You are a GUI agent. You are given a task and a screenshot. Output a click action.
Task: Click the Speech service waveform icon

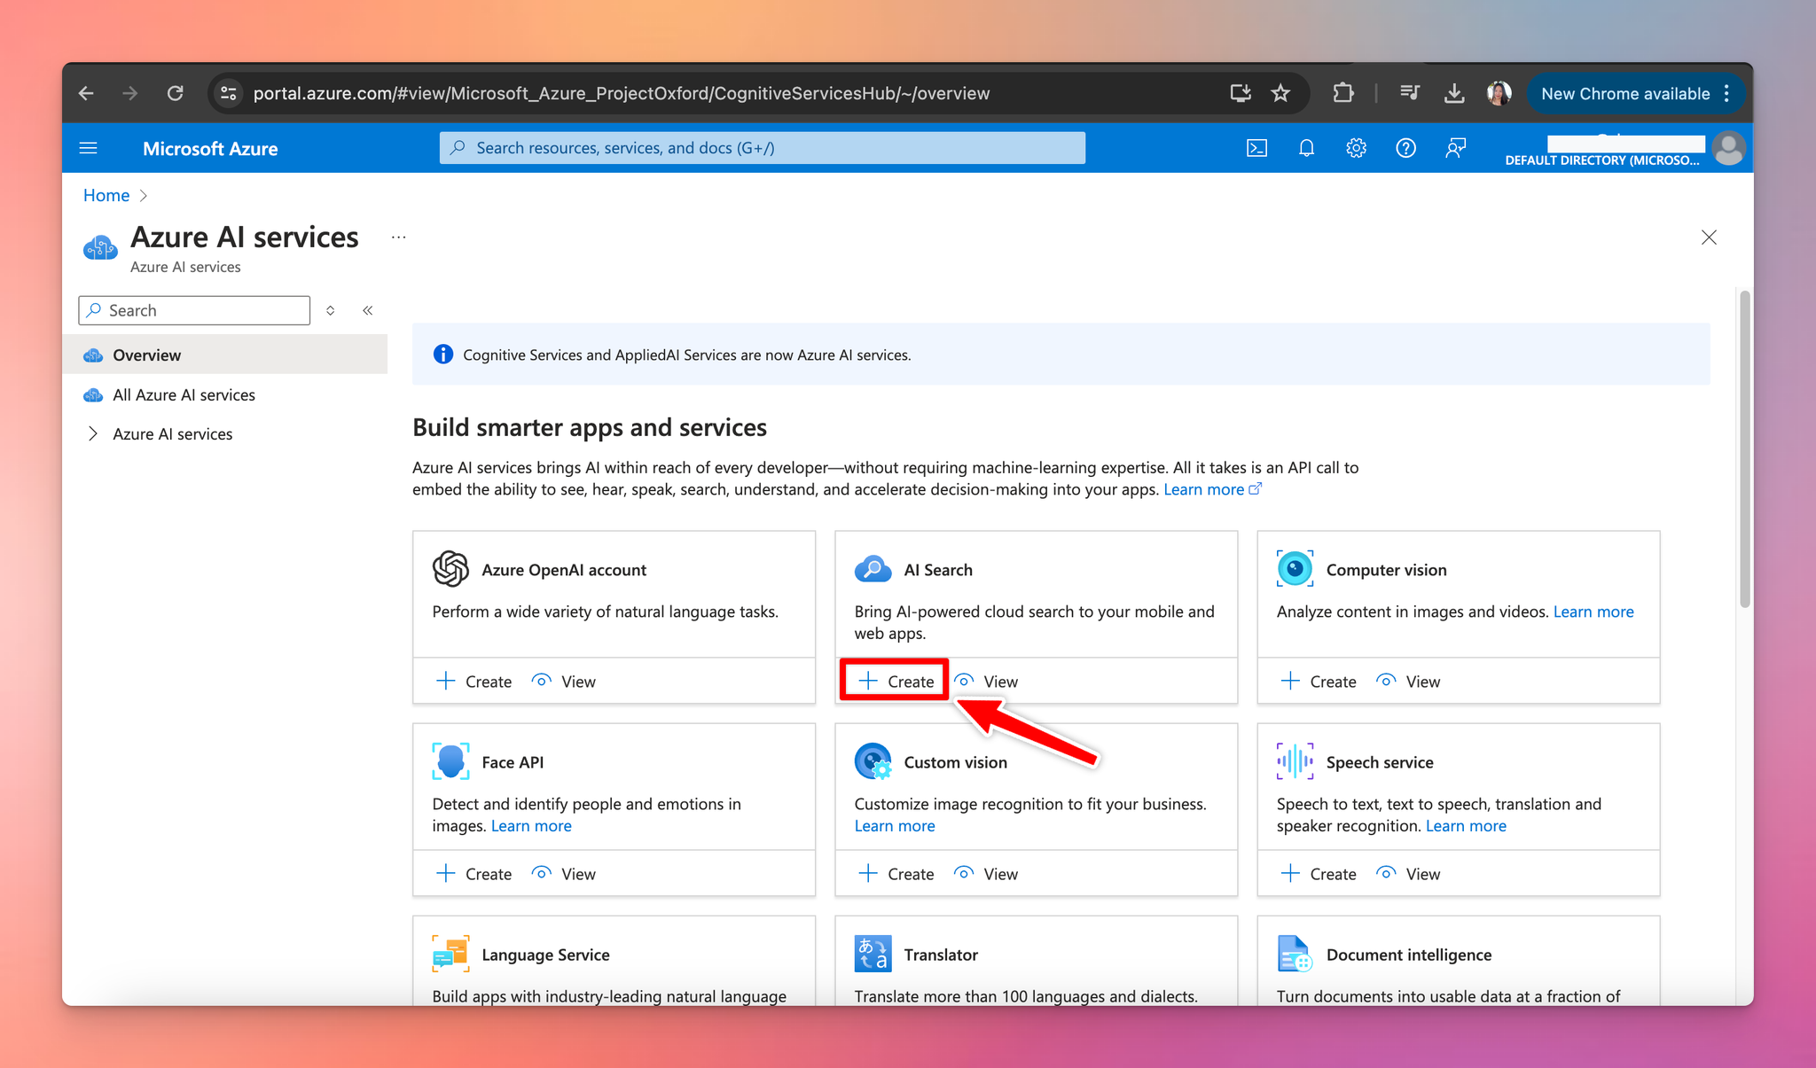(x=1295, y=760)
